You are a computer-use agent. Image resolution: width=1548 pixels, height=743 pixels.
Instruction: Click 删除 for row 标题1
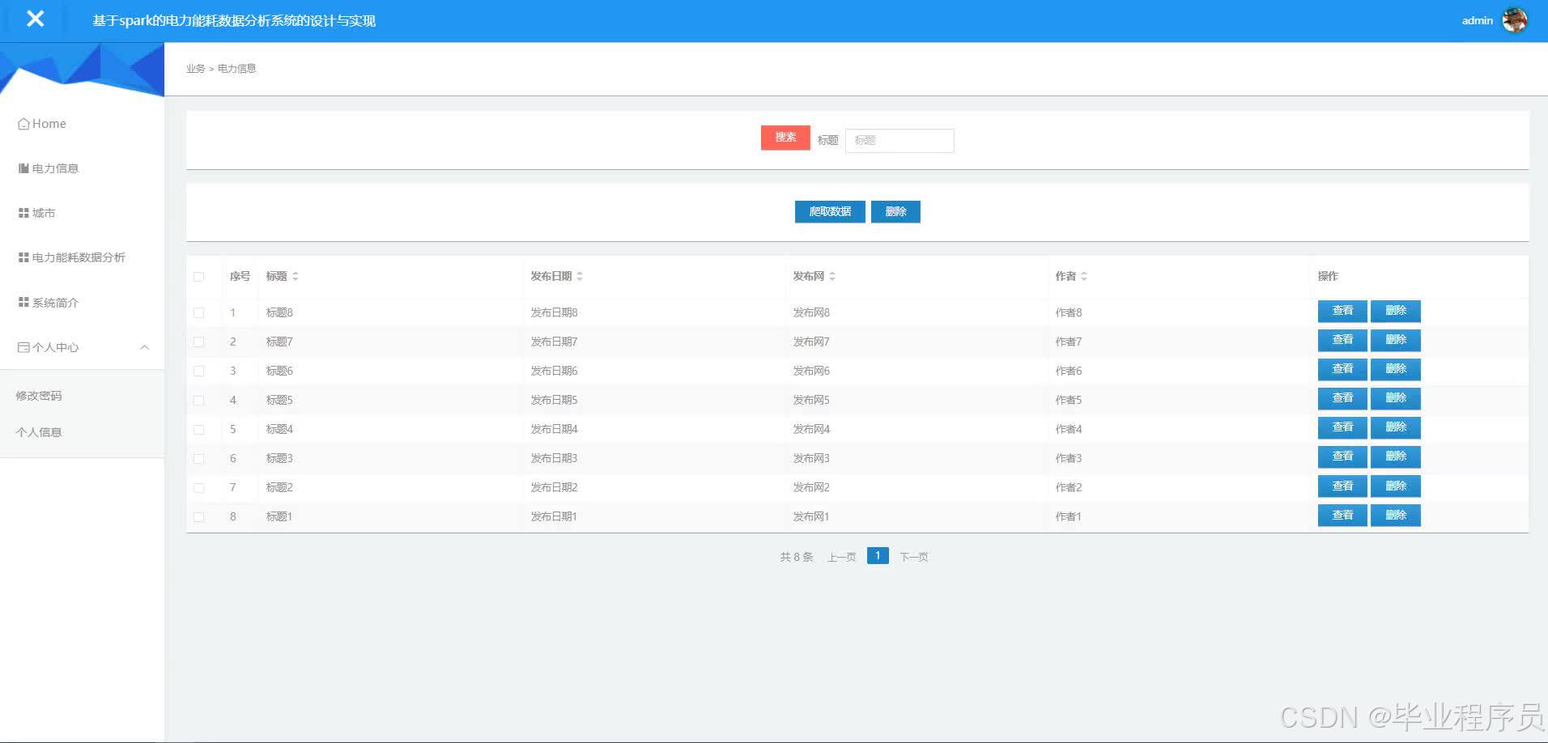(x=1396, y=515)
